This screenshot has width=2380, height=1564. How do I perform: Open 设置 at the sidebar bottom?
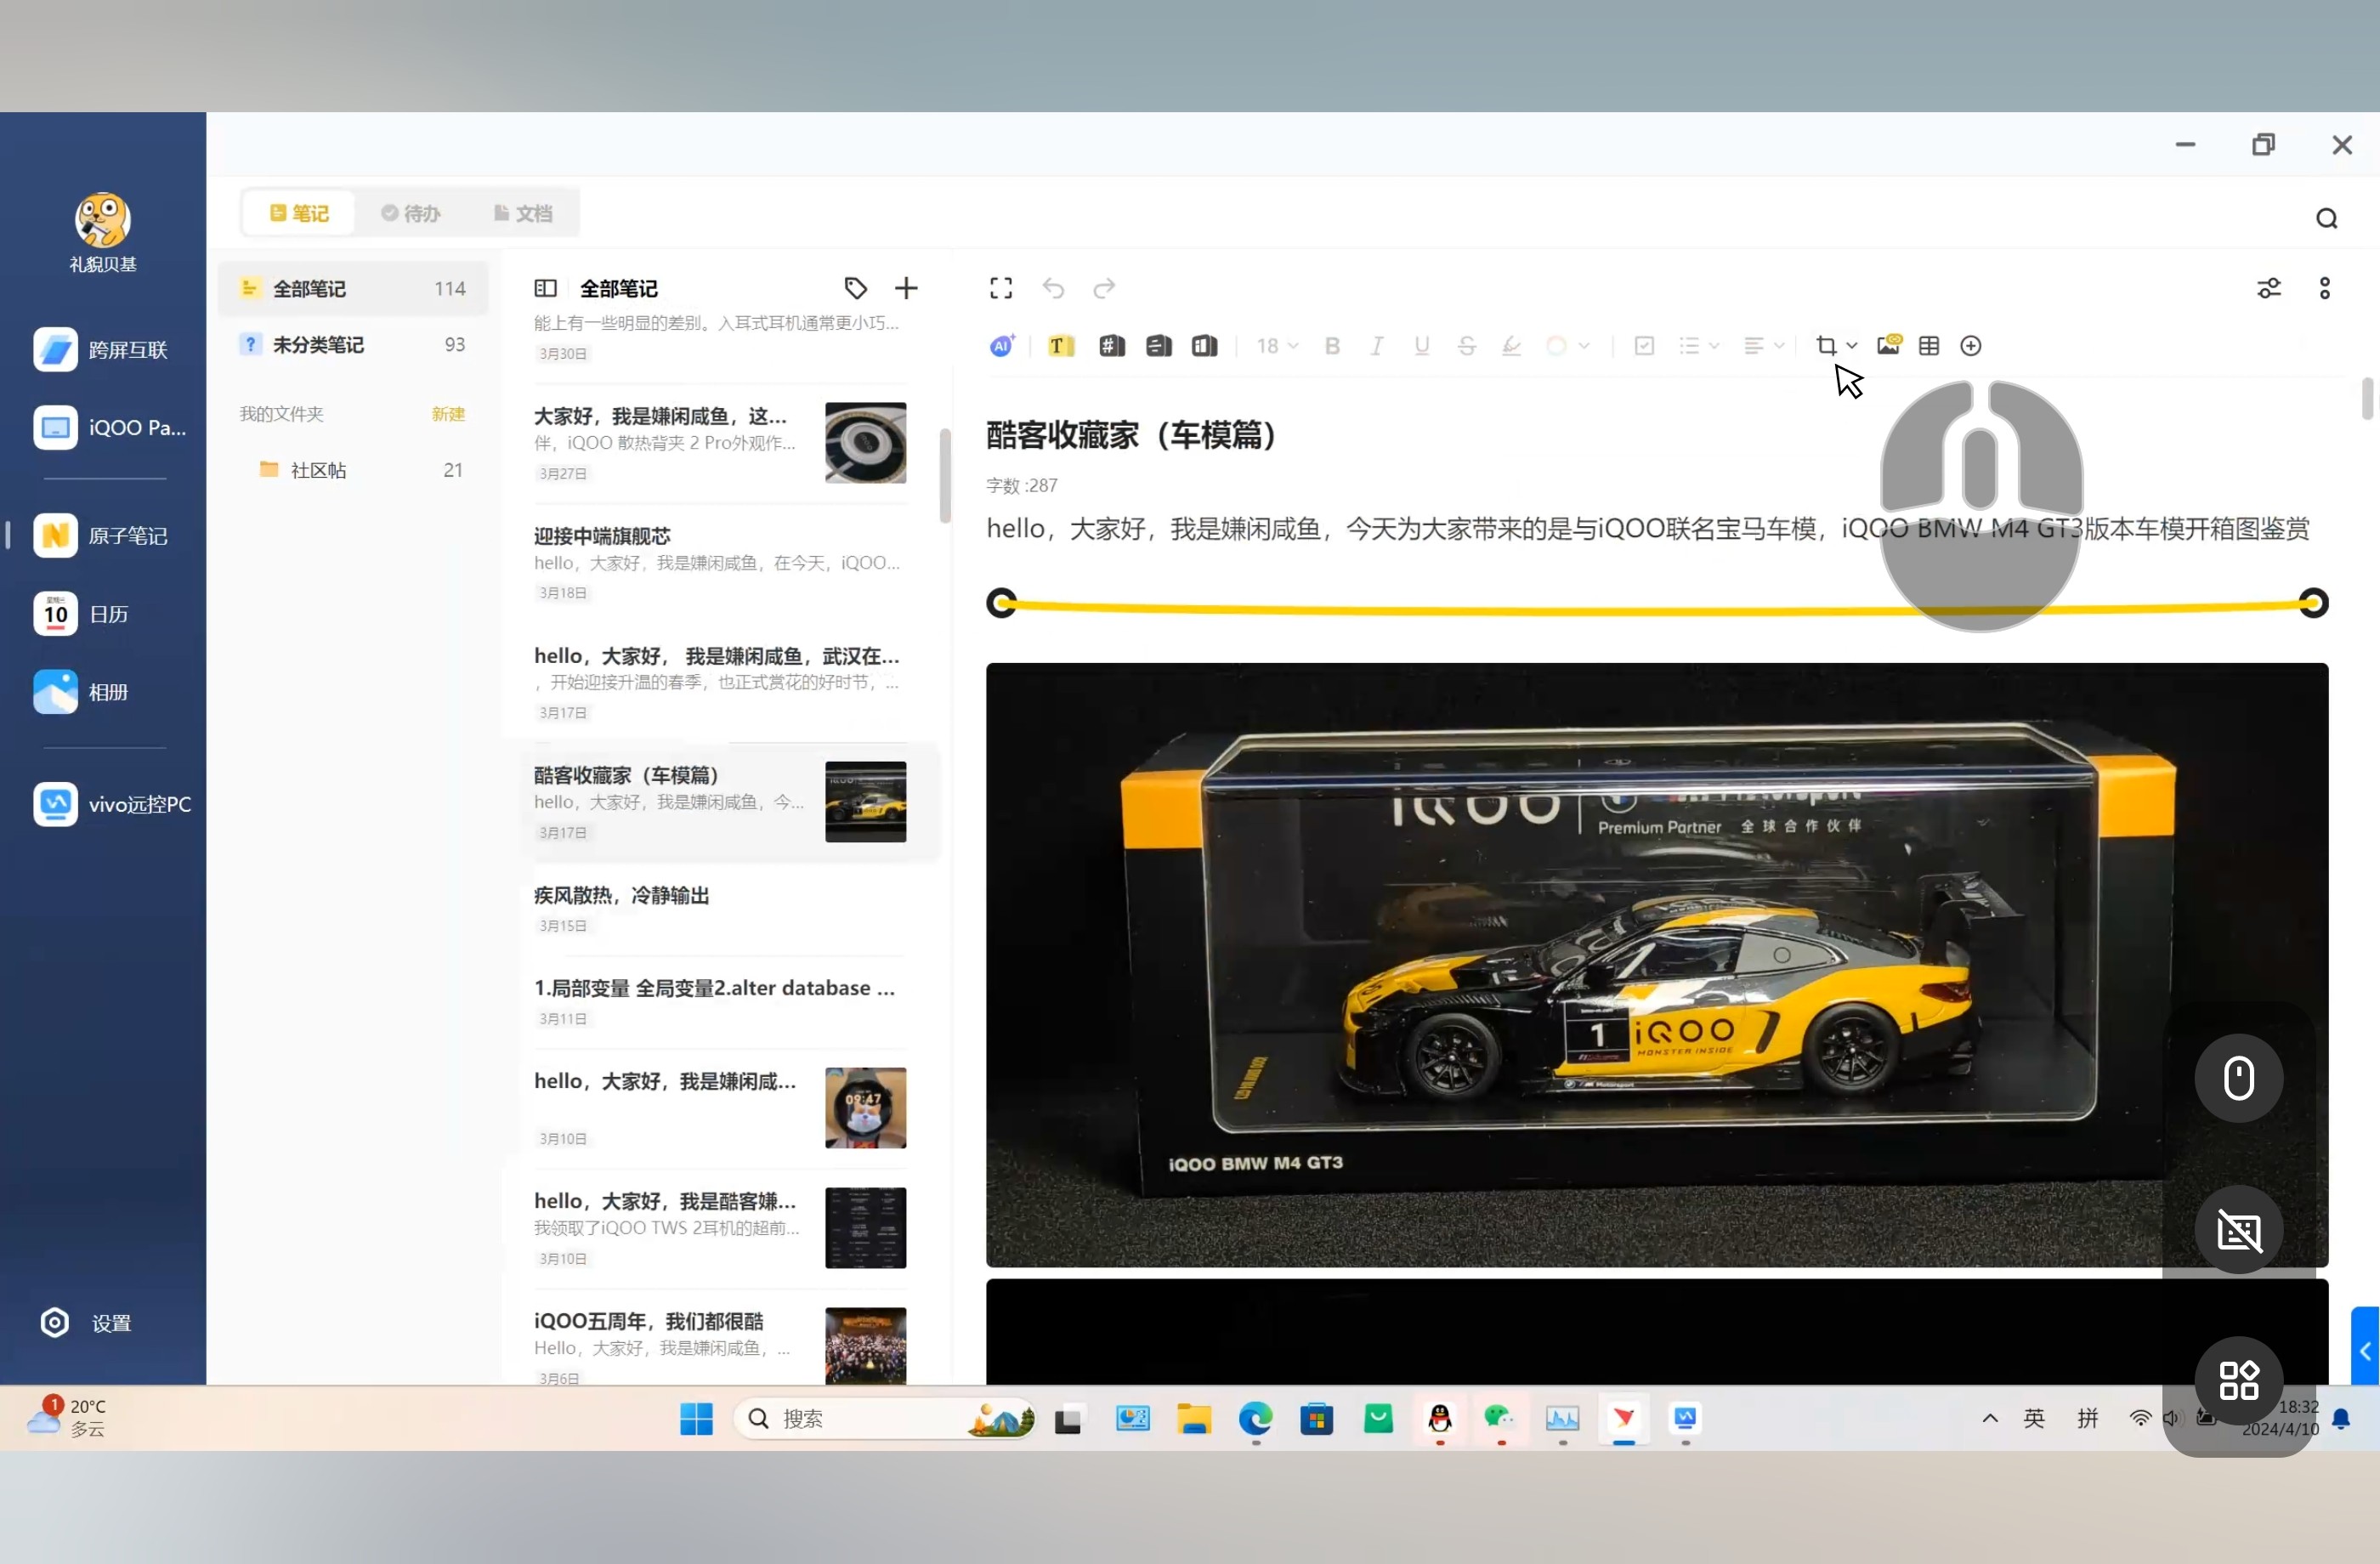tap(86, 1323)
